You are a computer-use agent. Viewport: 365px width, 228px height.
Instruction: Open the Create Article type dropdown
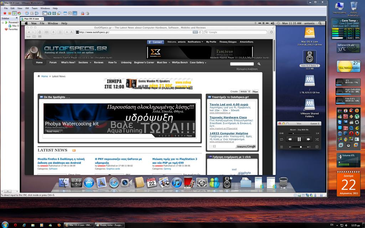click(245, 92)
